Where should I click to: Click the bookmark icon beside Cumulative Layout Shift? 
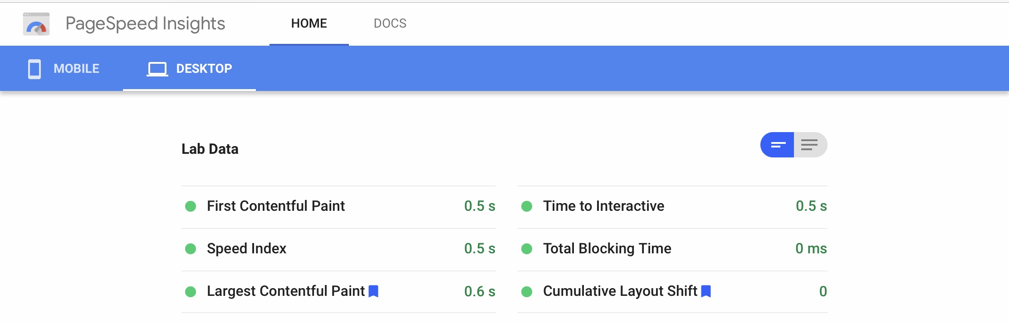(706, 291)
